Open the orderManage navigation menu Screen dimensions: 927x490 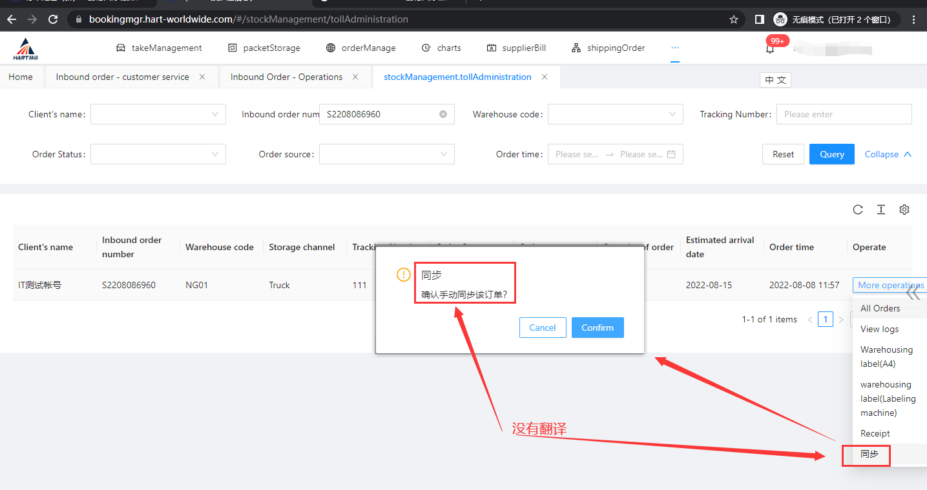click(x=360, y=48)
